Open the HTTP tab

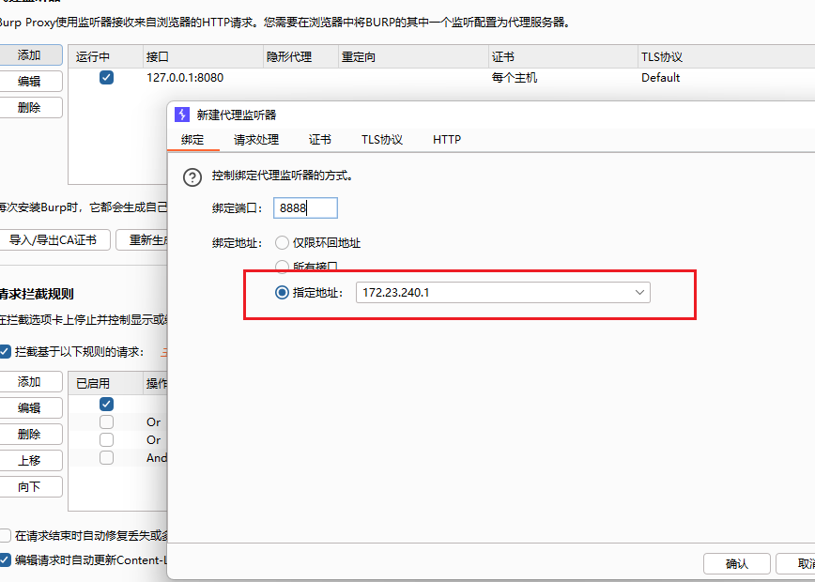coord(447,139)
